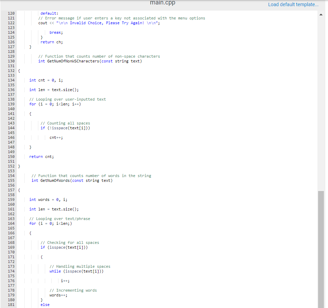
Task: Click the "return ch;" statement
Action: [52, 42]
